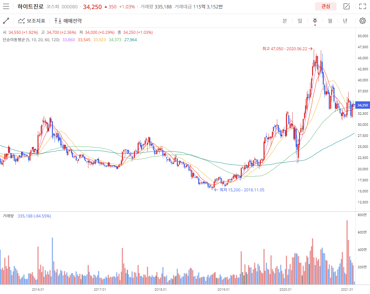Click 20-period MA value 33,923

99,39
